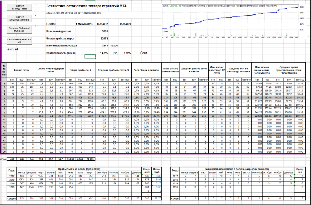This screenshot has height=205, width=311.
Task: Select the 'Макс время жизни сетки' header
Action: (x=262, y=70)
